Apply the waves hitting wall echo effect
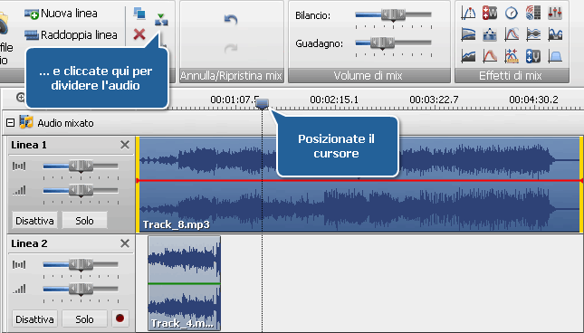This screenshot has width=584, height=333. (x=533, y=14)
